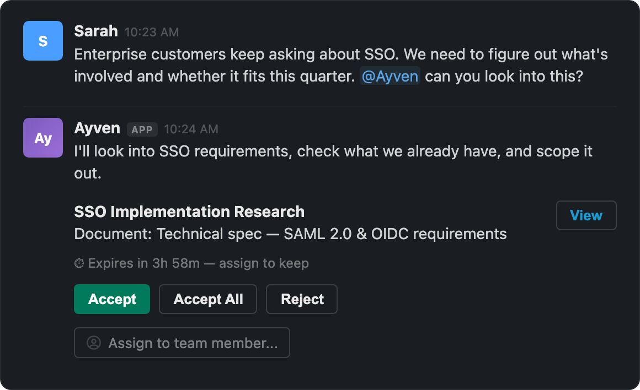Click Sarah's avatar icon
640x390 pixels.
(x=43, y=41)
